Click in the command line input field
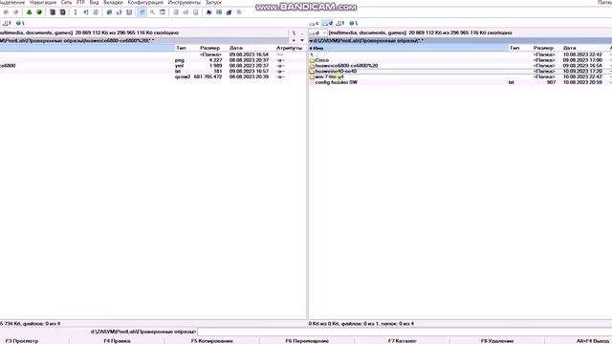This screenshot has height=344, width=612. [404, 332]
